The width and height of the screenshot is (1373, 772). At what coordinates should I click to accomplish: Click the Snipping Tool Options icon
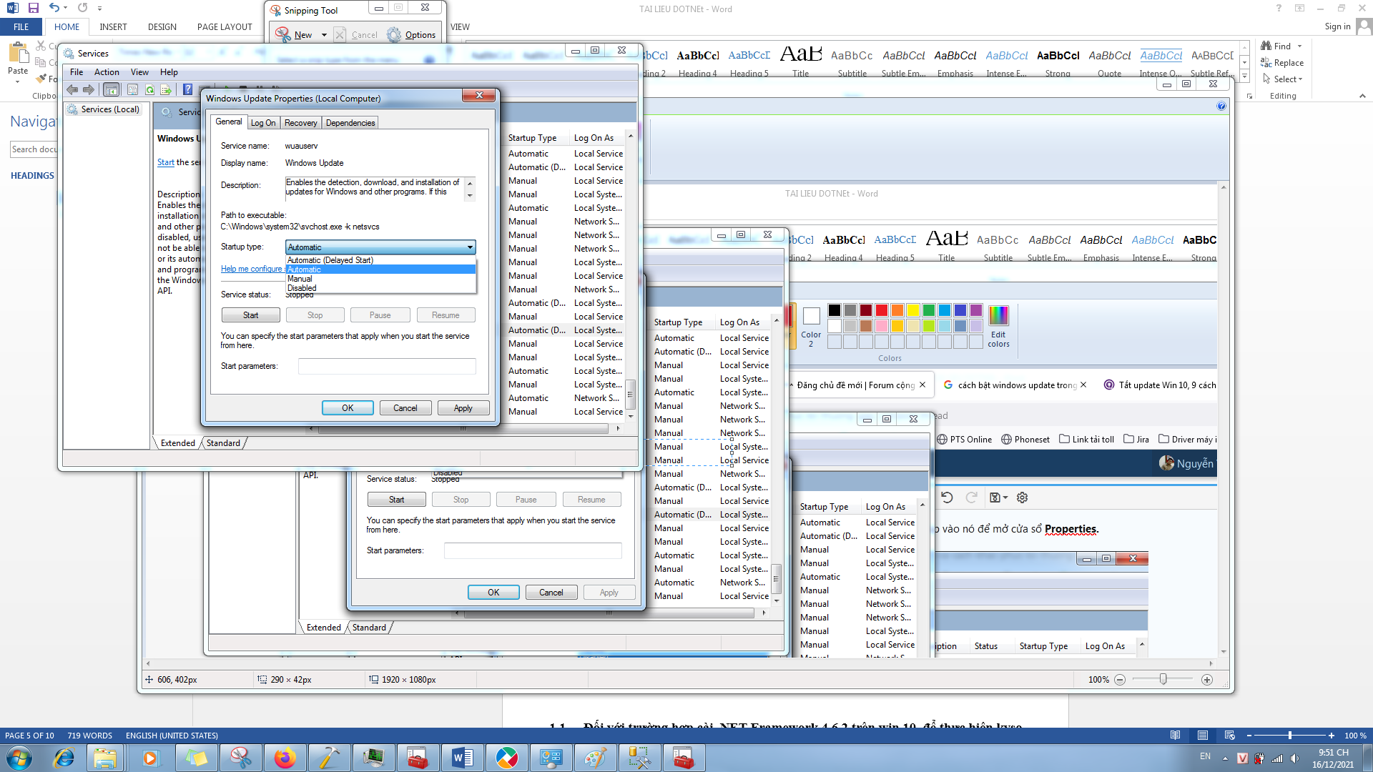(x=394, y=34)
